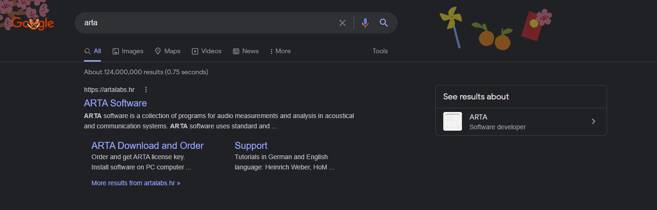The height and width of the screenshot is (210, 657).
Task: Open the search Tools options
Action: click(380, 51)
